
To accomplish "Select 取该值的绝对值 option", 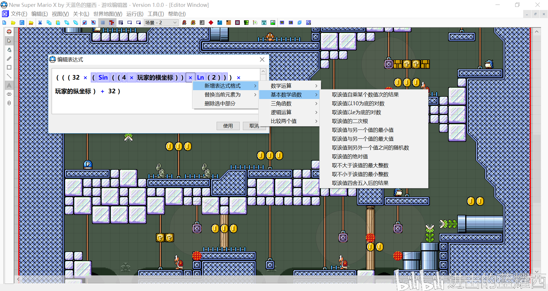I will [x=374, y=157].
